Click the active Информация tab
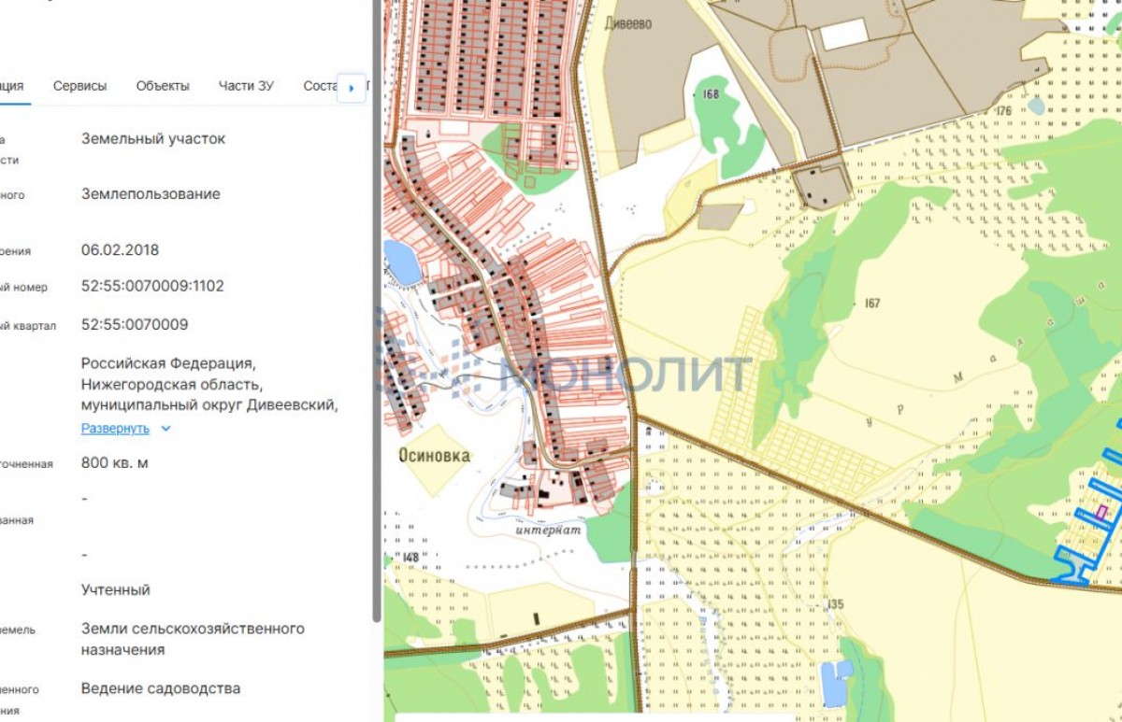This screenshot has width=1122, height=722. (11, 86)
